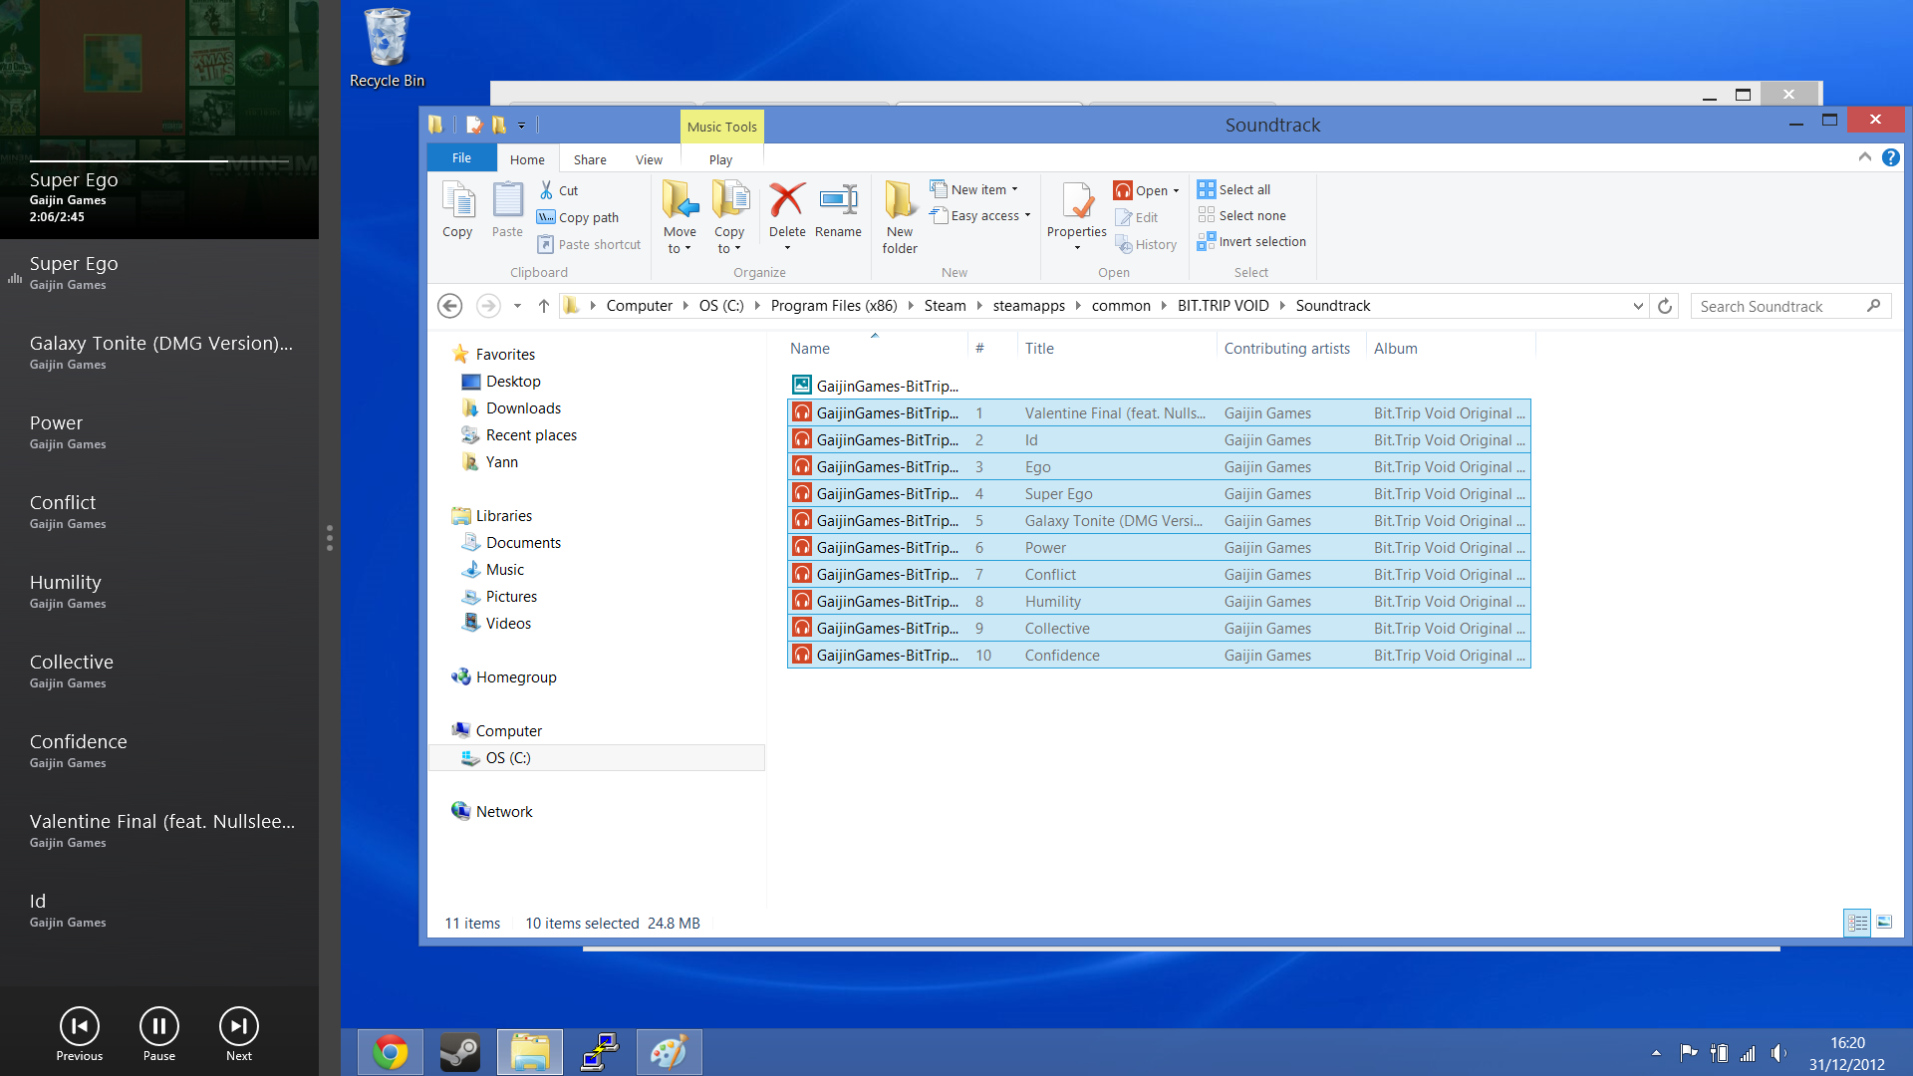Select the file row titled Power
1913x1076 pixels.
pyautogui.click(x=1159, y=548)
